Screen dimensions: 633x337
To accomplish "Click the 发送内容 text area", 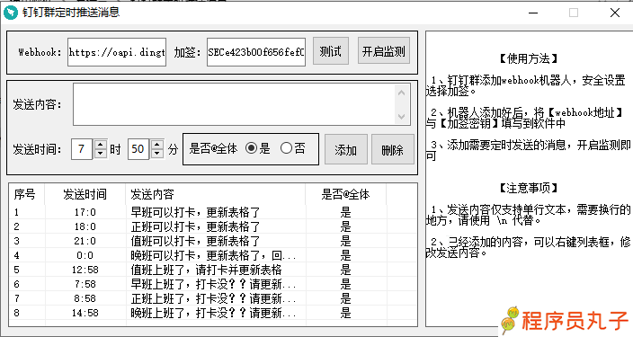I will point(234,104).
